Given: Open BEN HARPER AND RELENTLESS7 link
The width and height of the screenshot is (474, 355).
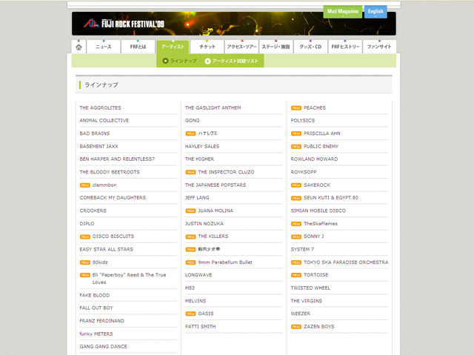Looking at the screenshot, I should (117, 159).
